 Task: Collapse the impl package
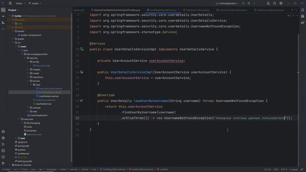(x=31, y=85)
